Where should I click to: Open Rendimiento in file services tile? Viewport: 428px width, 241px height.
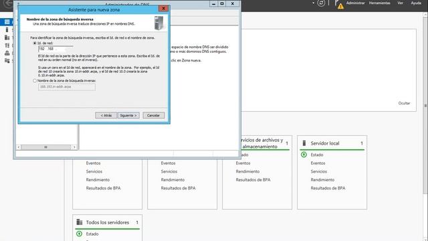247,171
